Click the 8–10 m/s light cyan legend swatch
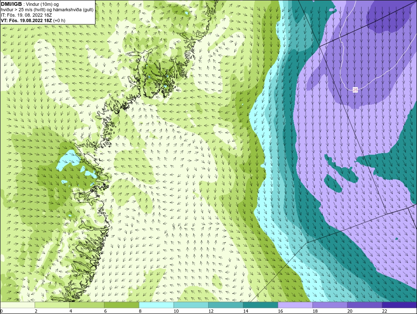 pos(156,305)
